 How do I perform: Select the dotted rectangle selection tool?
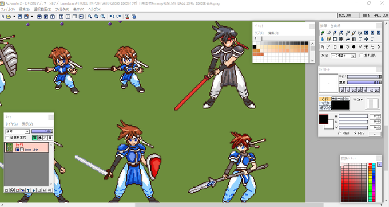click(x=372, y=39)
